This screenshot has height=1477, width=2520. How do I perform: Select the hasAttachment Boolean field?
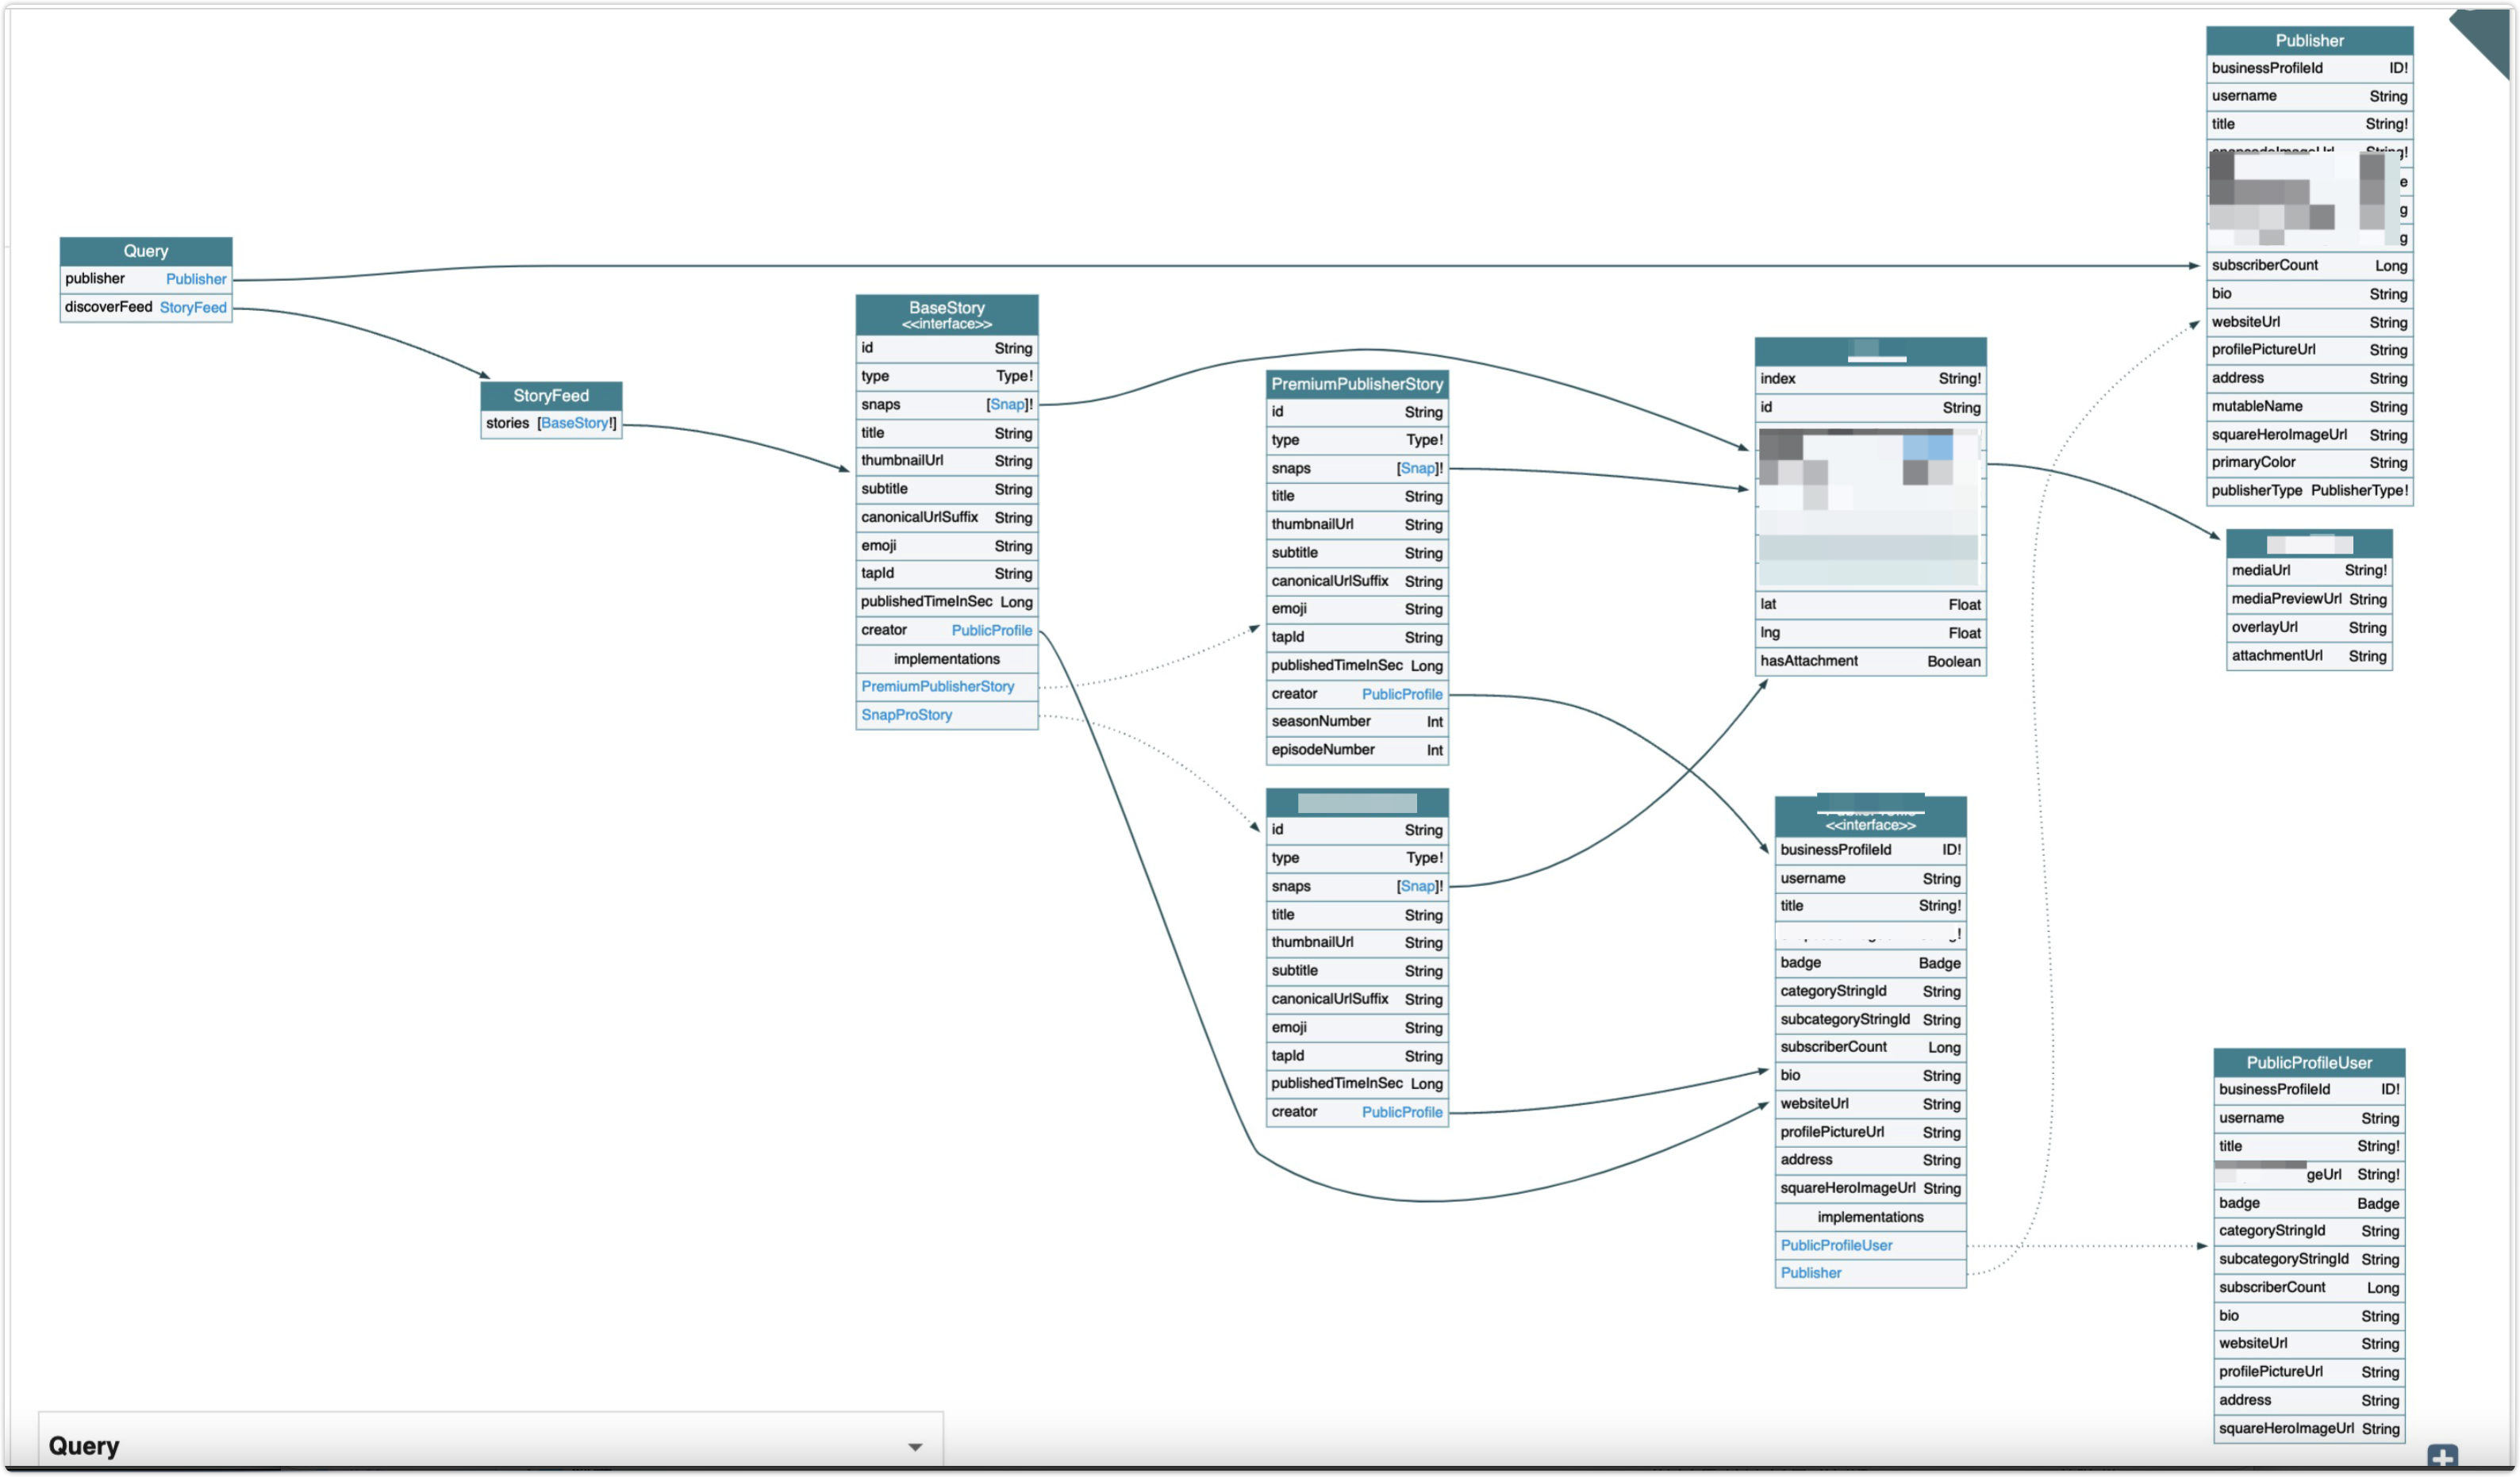pos(1870,661)
